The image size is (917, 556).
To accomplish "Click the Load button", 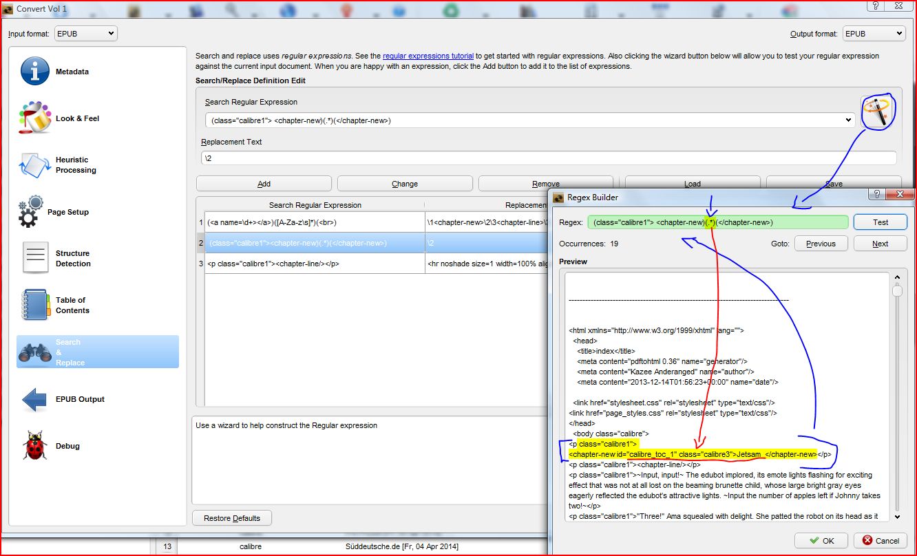I will pyautogui.click(x=693, y=183).
